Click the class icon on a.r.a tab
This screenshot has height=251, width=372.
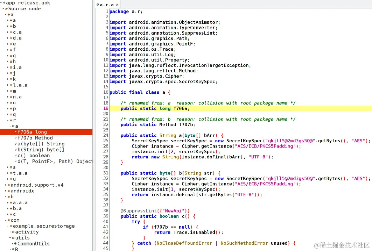click(x=98, y=5)
